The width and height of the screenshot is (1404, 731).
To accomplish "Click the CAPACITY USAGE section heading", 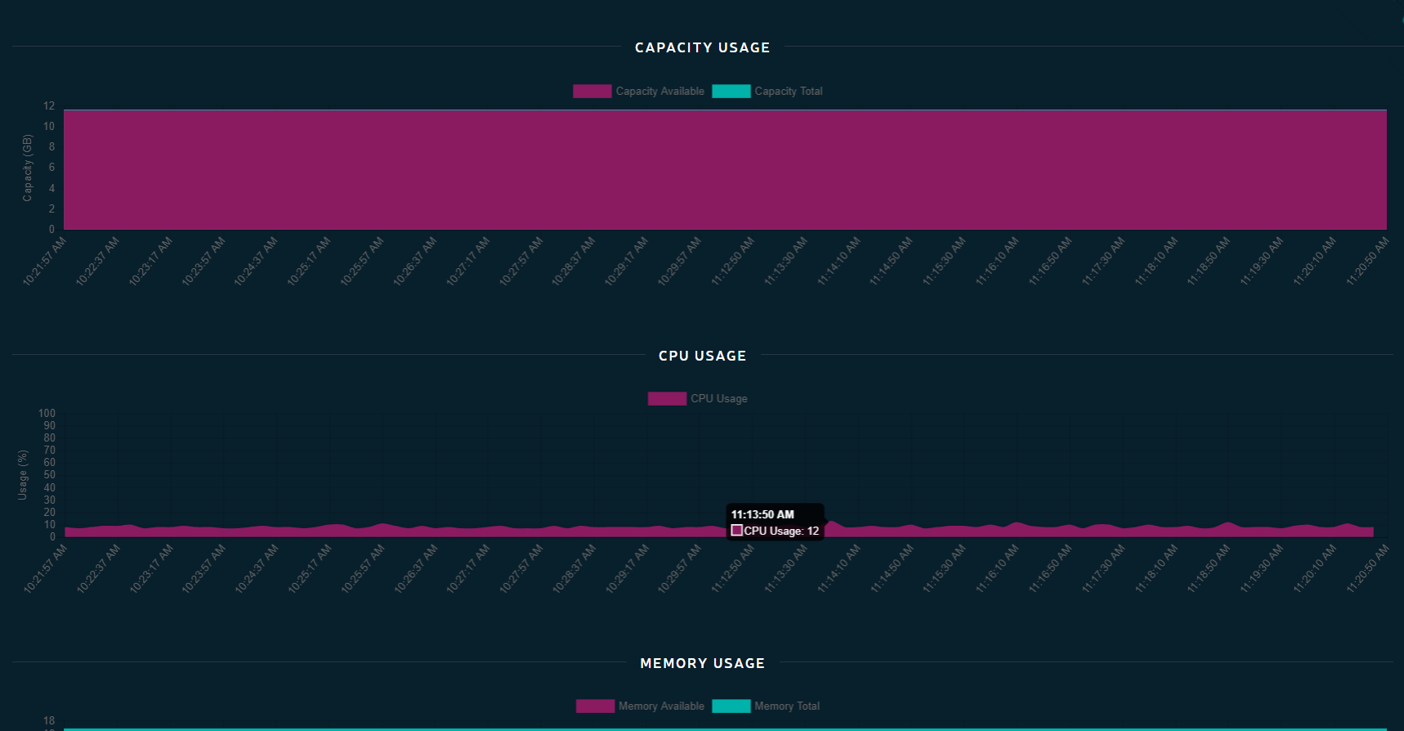I will pos(703,47).
